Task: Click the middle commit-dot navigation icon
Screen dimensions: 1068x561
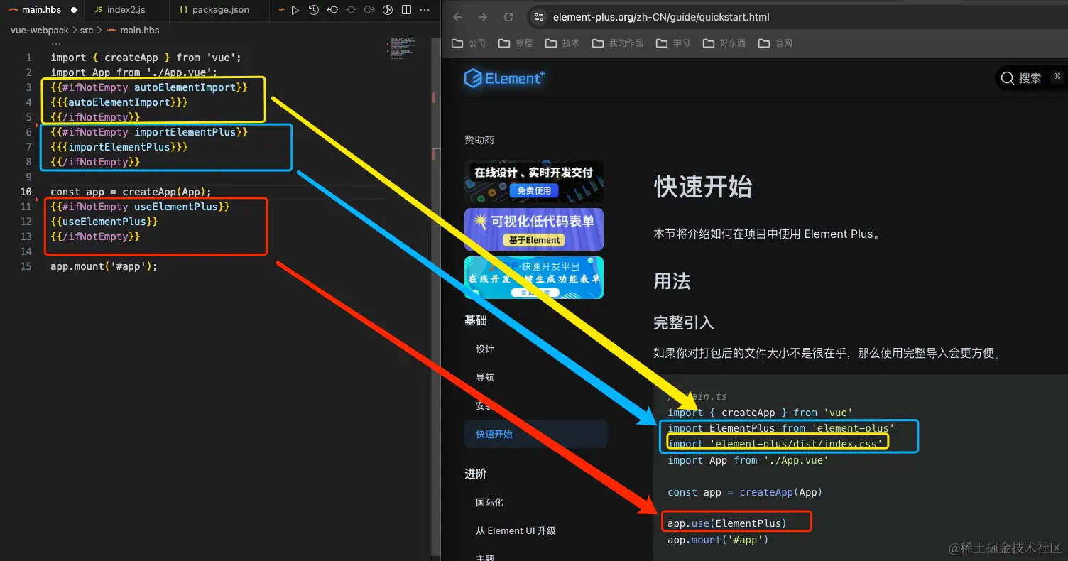Action: tap(351, 10)
